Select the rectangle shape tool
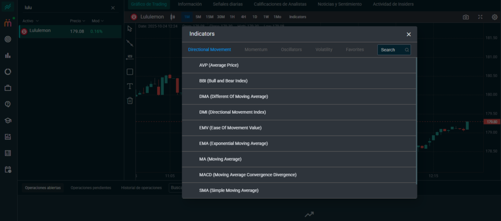This screenshot has width=501, height=221. pos(130,72)
